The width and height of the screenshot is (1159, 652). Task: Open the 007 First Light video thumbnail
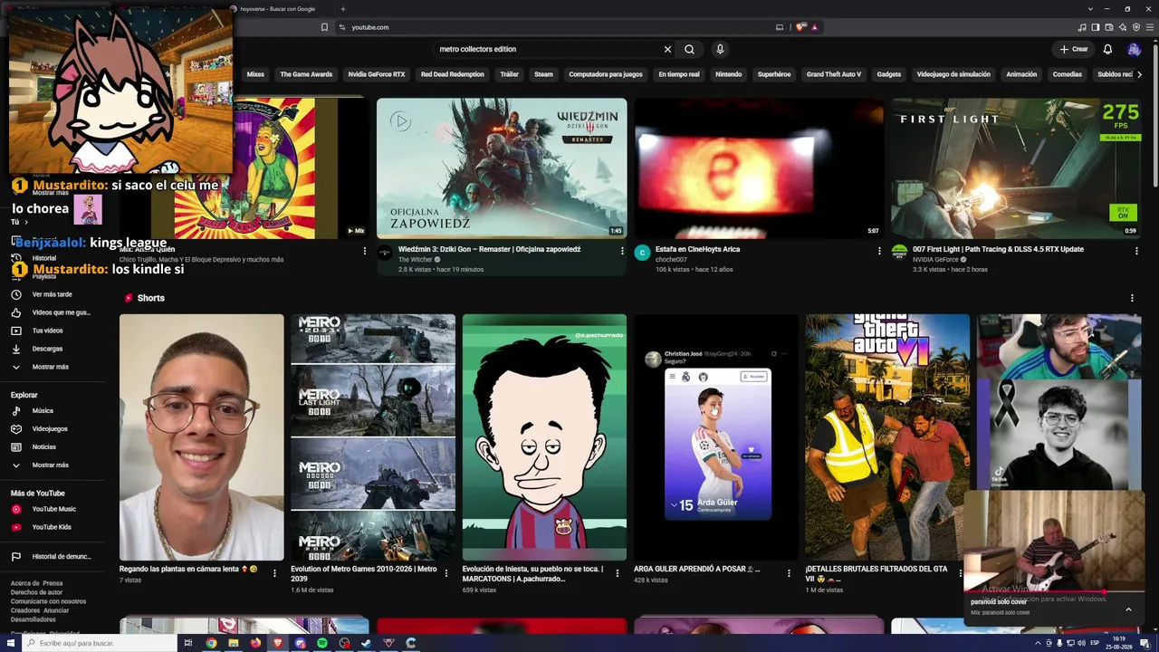(1016, 168)
